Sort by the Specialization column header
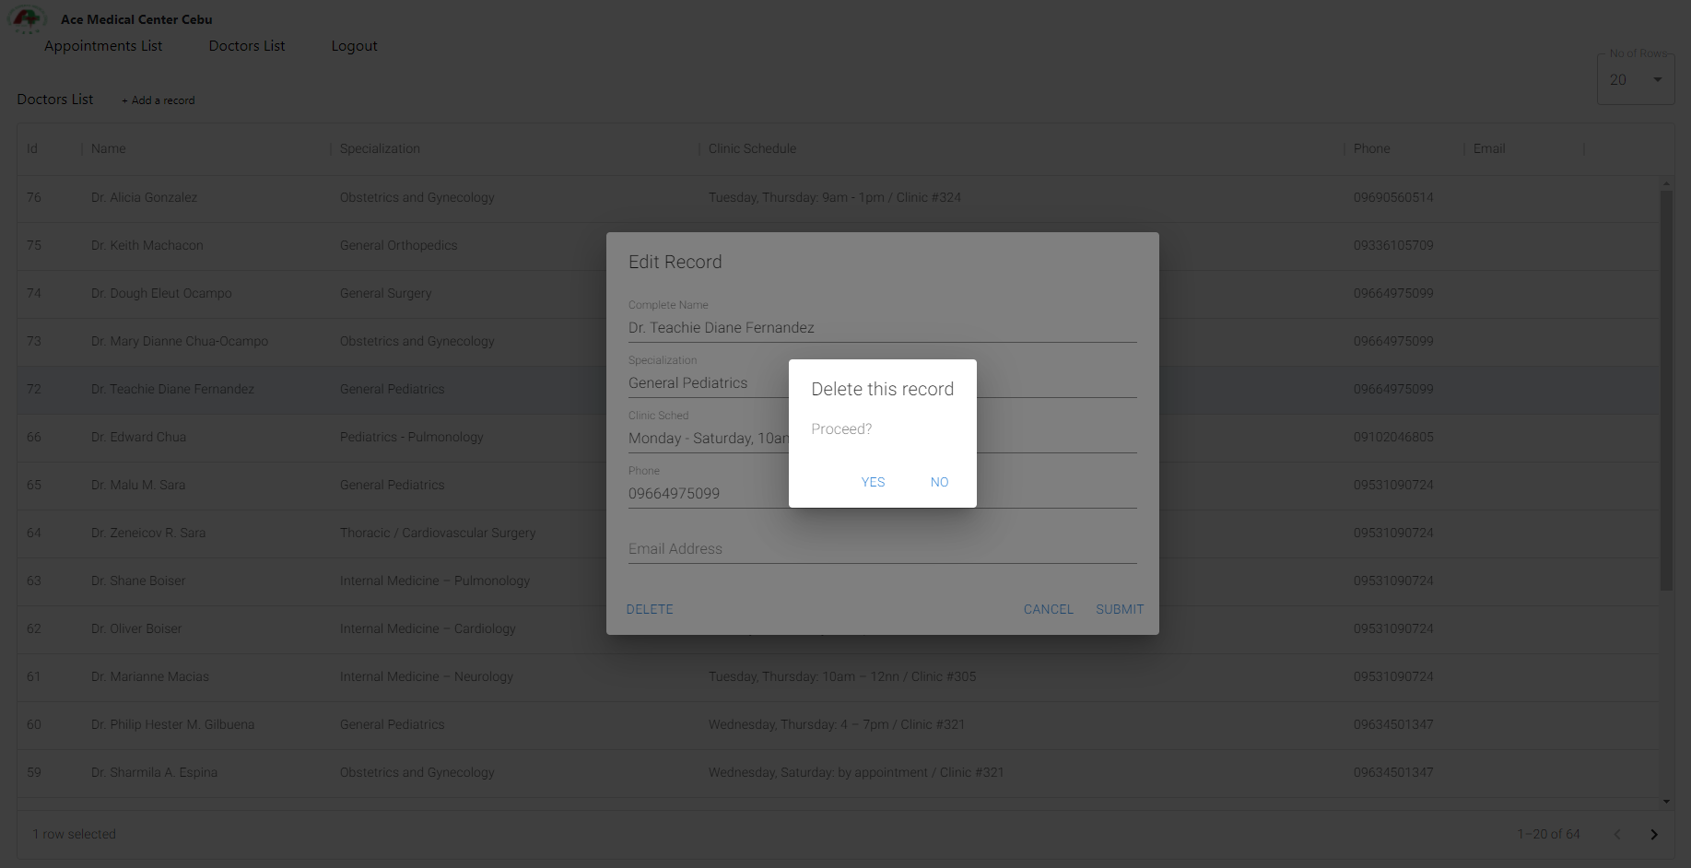1691x868 pixels. pos(380,148)
